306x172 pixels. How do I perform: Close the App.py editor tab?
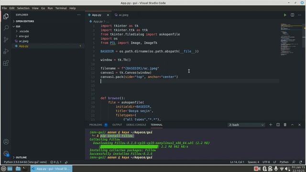tap(108, 15)
